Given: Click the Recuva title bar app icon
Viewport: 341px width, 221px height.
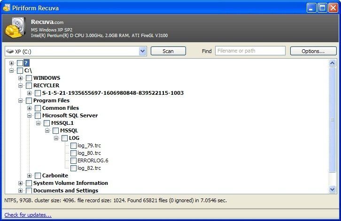Looking at the screenshot, I should tap(7, 8).
